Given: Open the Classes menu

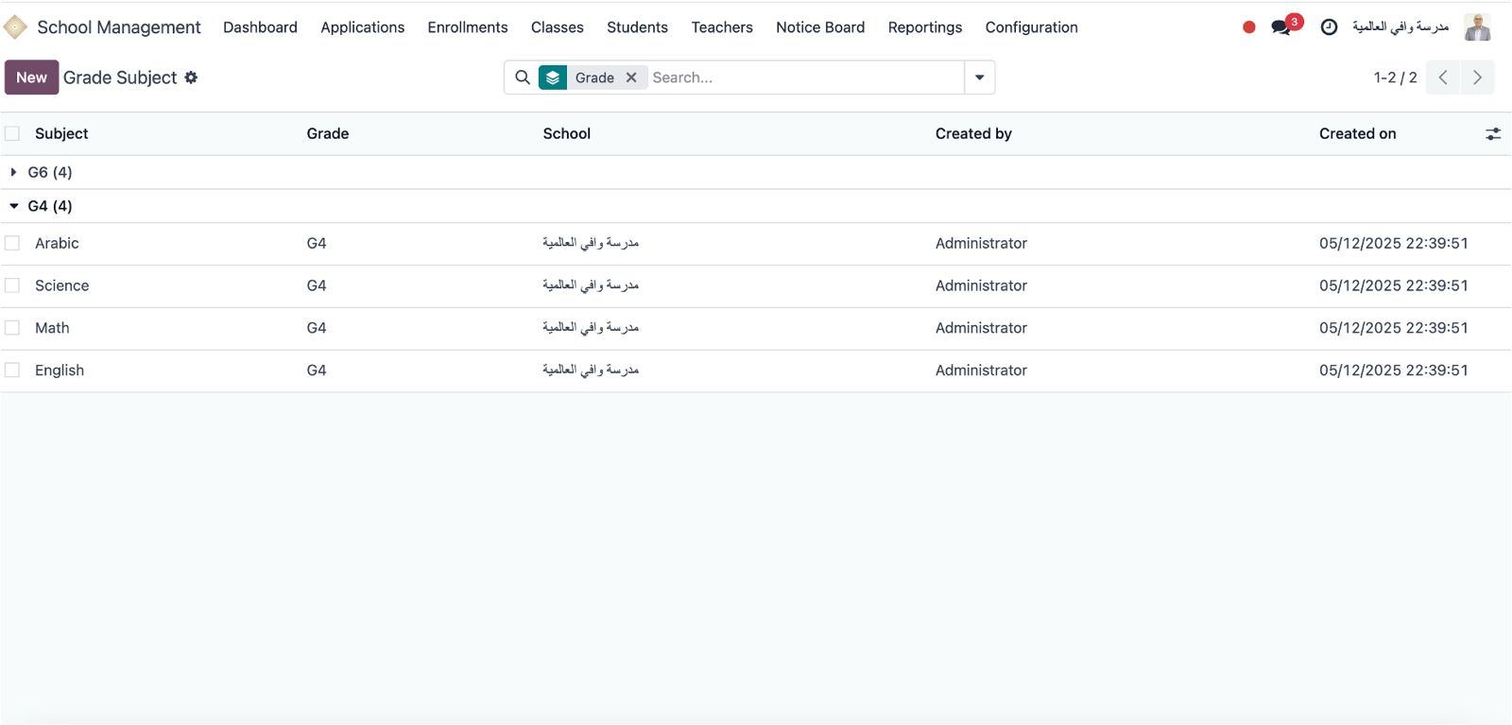Looking at the screenshot, I should pyautogui.click(x=558, y=27).
